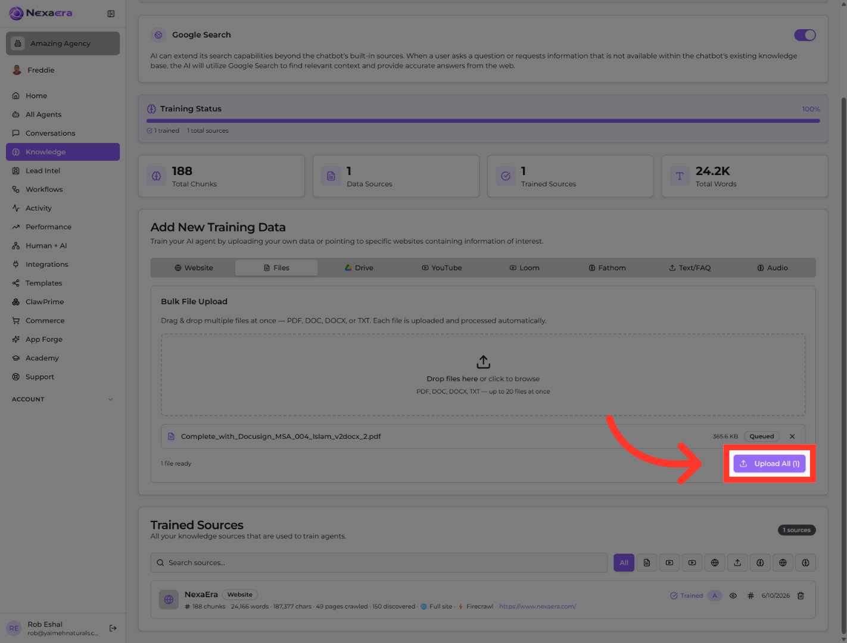Go to Templates in the sidebar
Viewport: 847px width, 643px height.
63,283
